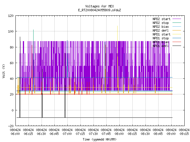Click the 06:30 time tick label
Image resolution: width=190 pixels, height=142 pixels.
pyautogui.click(x=41, y=134)
